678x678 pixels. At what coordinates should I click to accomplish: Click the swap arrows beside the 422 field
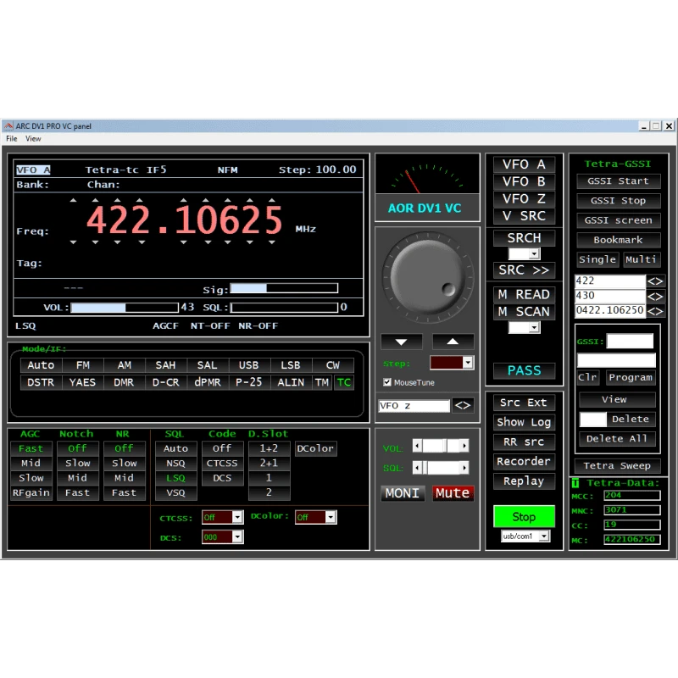pos(655,281)
